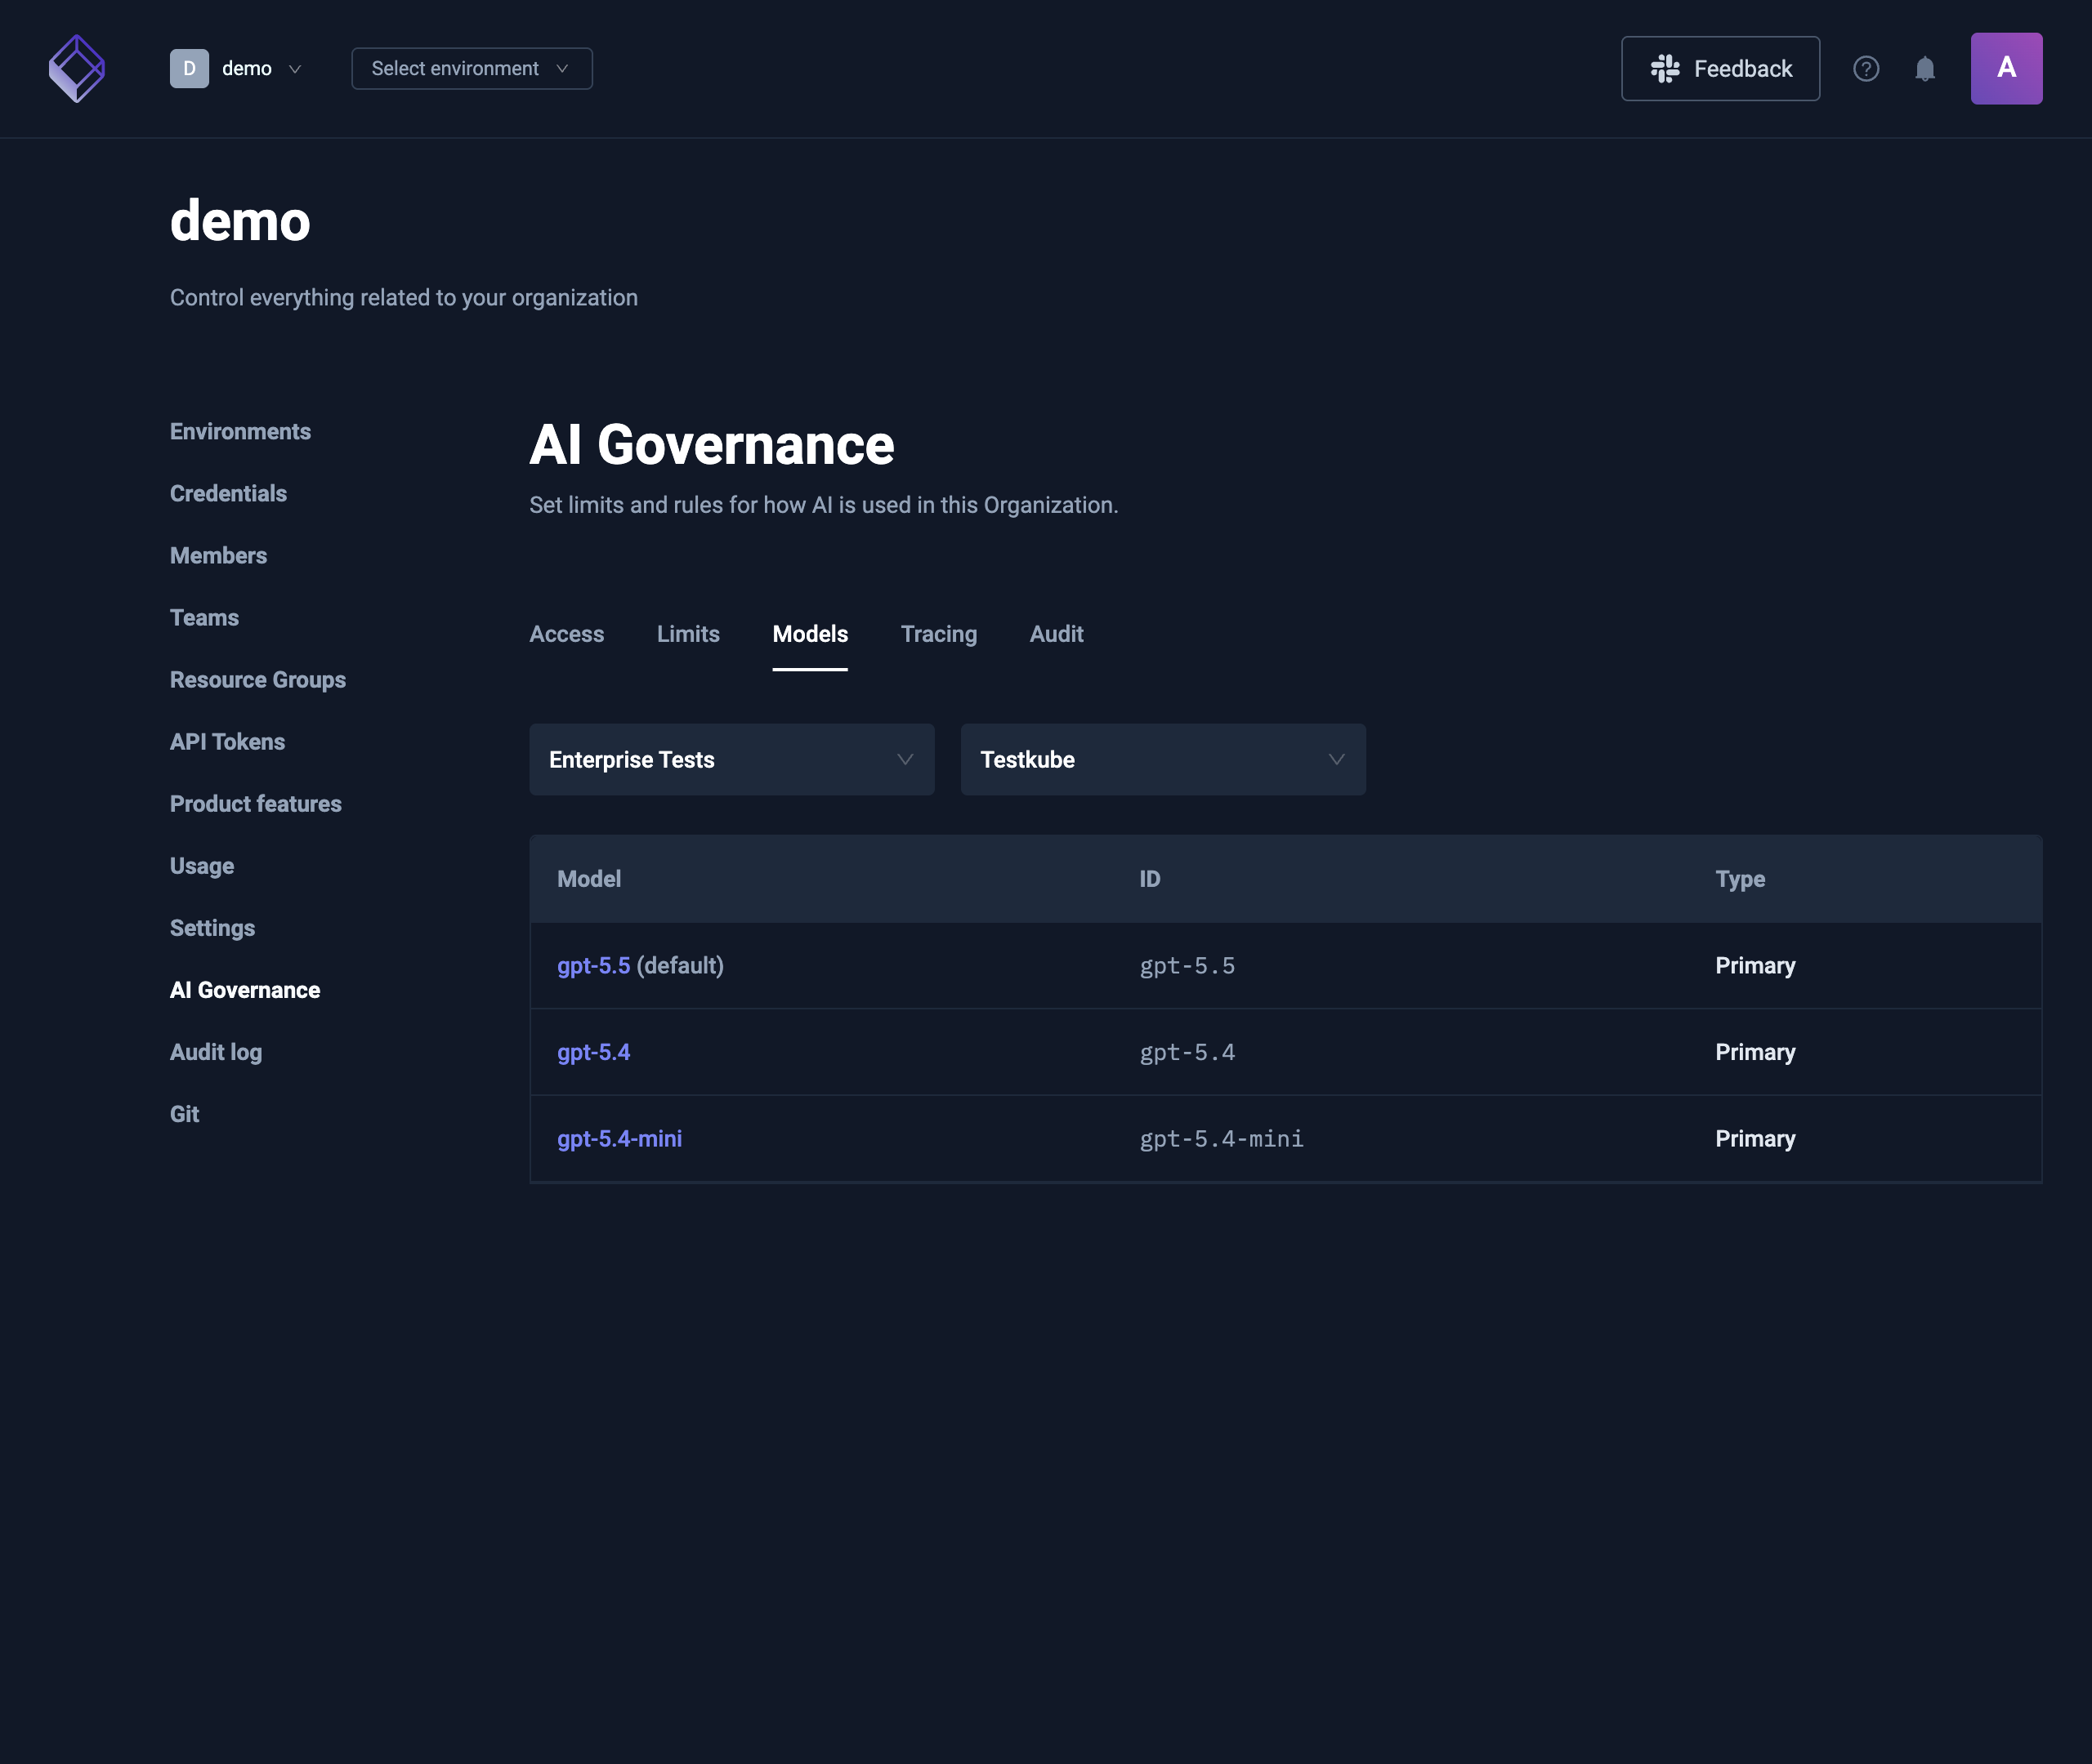Open the Select environment dropdown
Screen dimensions: 2092x1764
[x=472, y=68]
